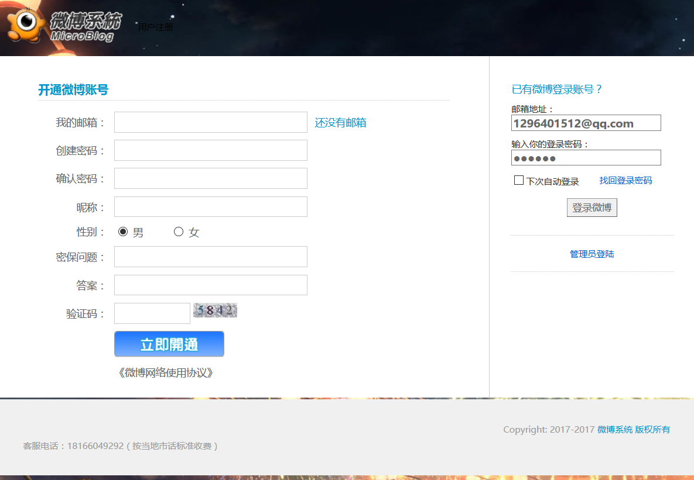Viewport: 694px width, 480px height.
Task: Click the login 邮箱地址 field with qq.com email
Action: (x=586, y=123)
